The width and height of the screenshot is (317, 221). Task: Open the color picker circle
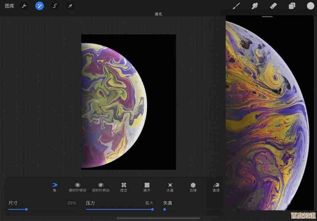[x=310, y=6]
